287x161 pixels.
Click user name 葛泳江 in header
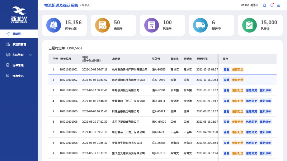click(x=254, y=5)
